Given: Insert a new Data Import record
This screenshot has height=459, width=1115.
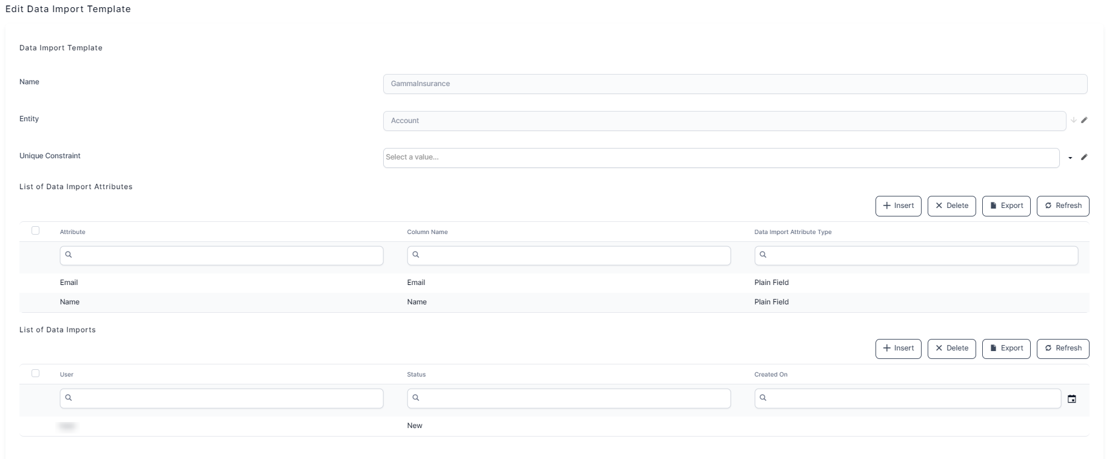Looking at the screenshot, I should [x=898, y=349].
